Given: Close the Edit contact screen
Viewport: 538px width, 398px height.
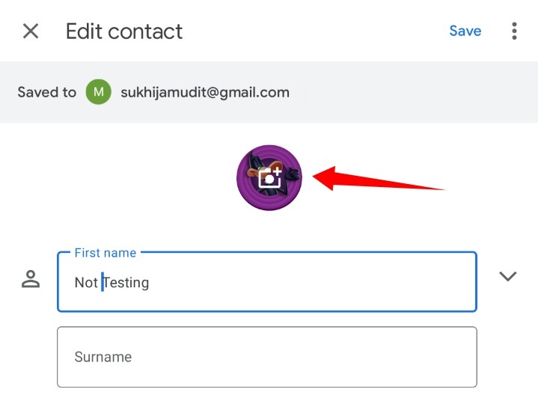Looking at the screenshot, I should [x=31, y=31].
